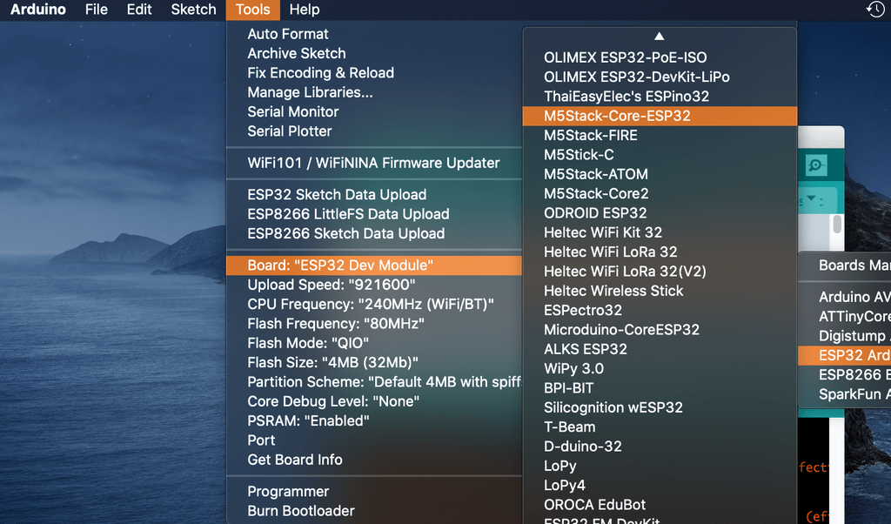
Task: Run ESP8266 LittleFS Data Upload
Action: click(374, 214)
